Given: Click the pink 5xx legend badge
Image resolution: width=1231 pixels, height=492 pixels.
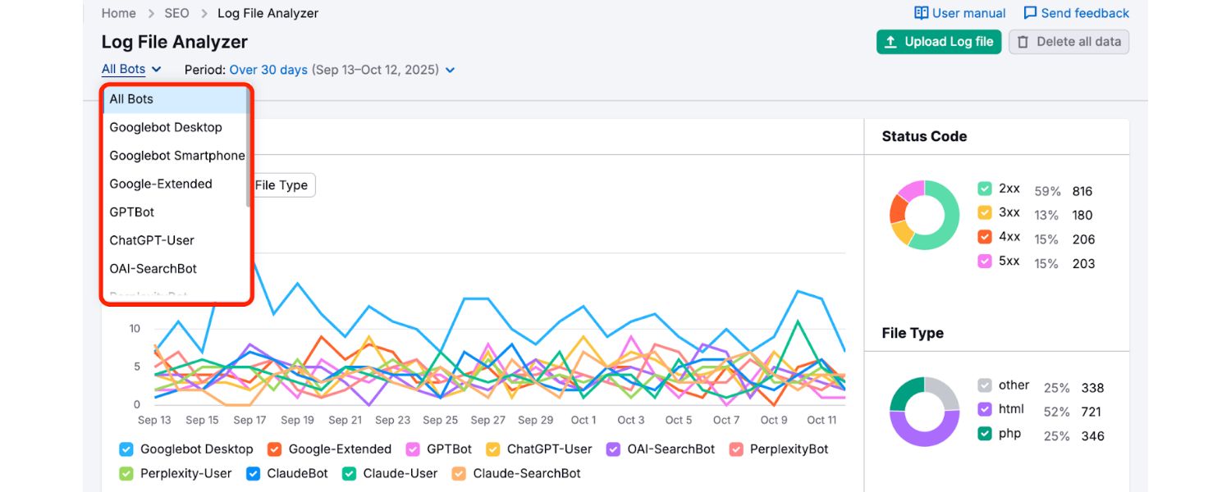Looking at the screenshot, I should (983, 262).
